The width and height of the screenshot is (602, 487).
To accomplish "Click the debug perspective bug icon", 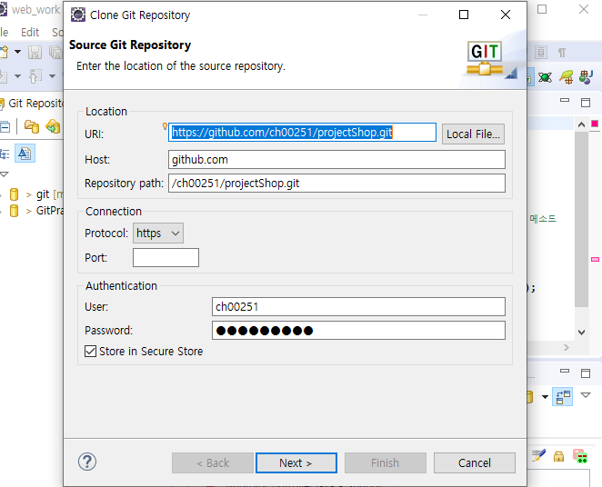I will pos(545,77).
